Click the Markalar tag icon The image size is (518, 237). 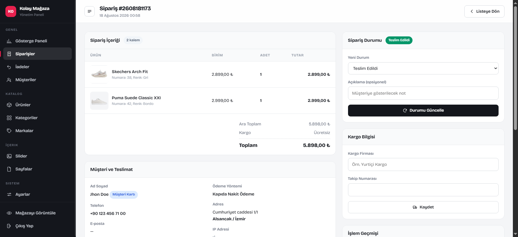tap(9, 131)
